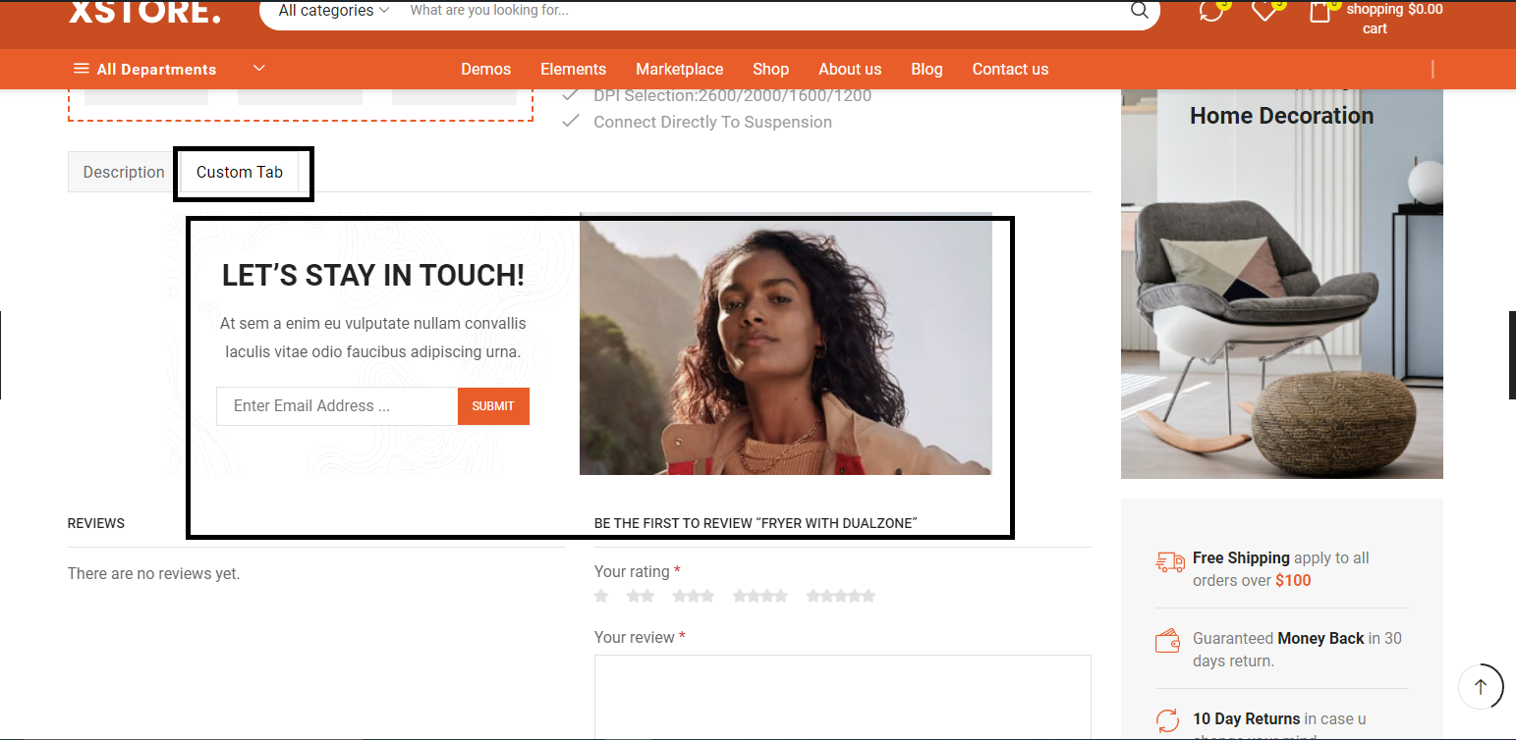Click the woman photo in newsletter banner
1516x740 pixels.
(x=786, y=344)
